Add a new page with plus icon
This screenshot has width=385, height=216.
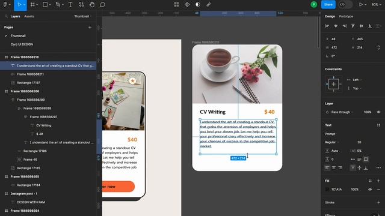(x=90, y=27)
